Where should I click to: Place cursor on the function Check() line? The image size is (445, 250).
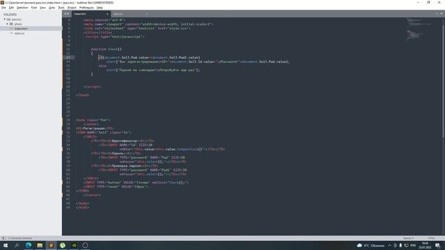[106, 49]
